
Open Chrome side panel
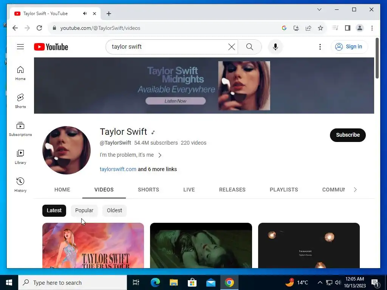pyautogui.click(x=348, y=28)
